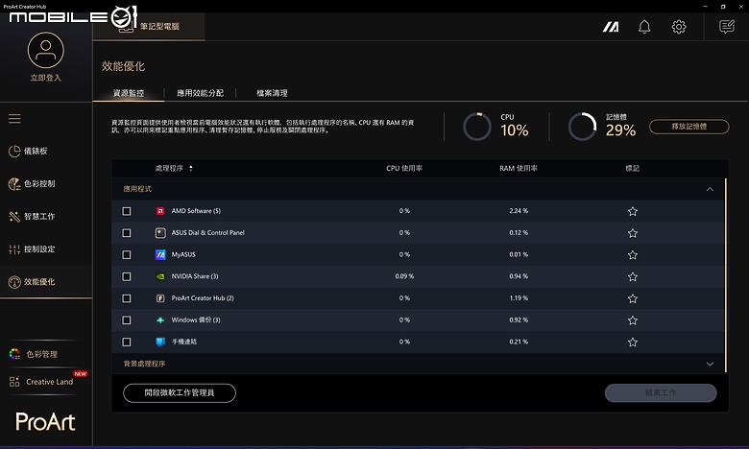This screenshot has width=749, height=449.
Task: Check the ASUS Dial & Control Panel checkbox
Action: [x=127, y=233]
